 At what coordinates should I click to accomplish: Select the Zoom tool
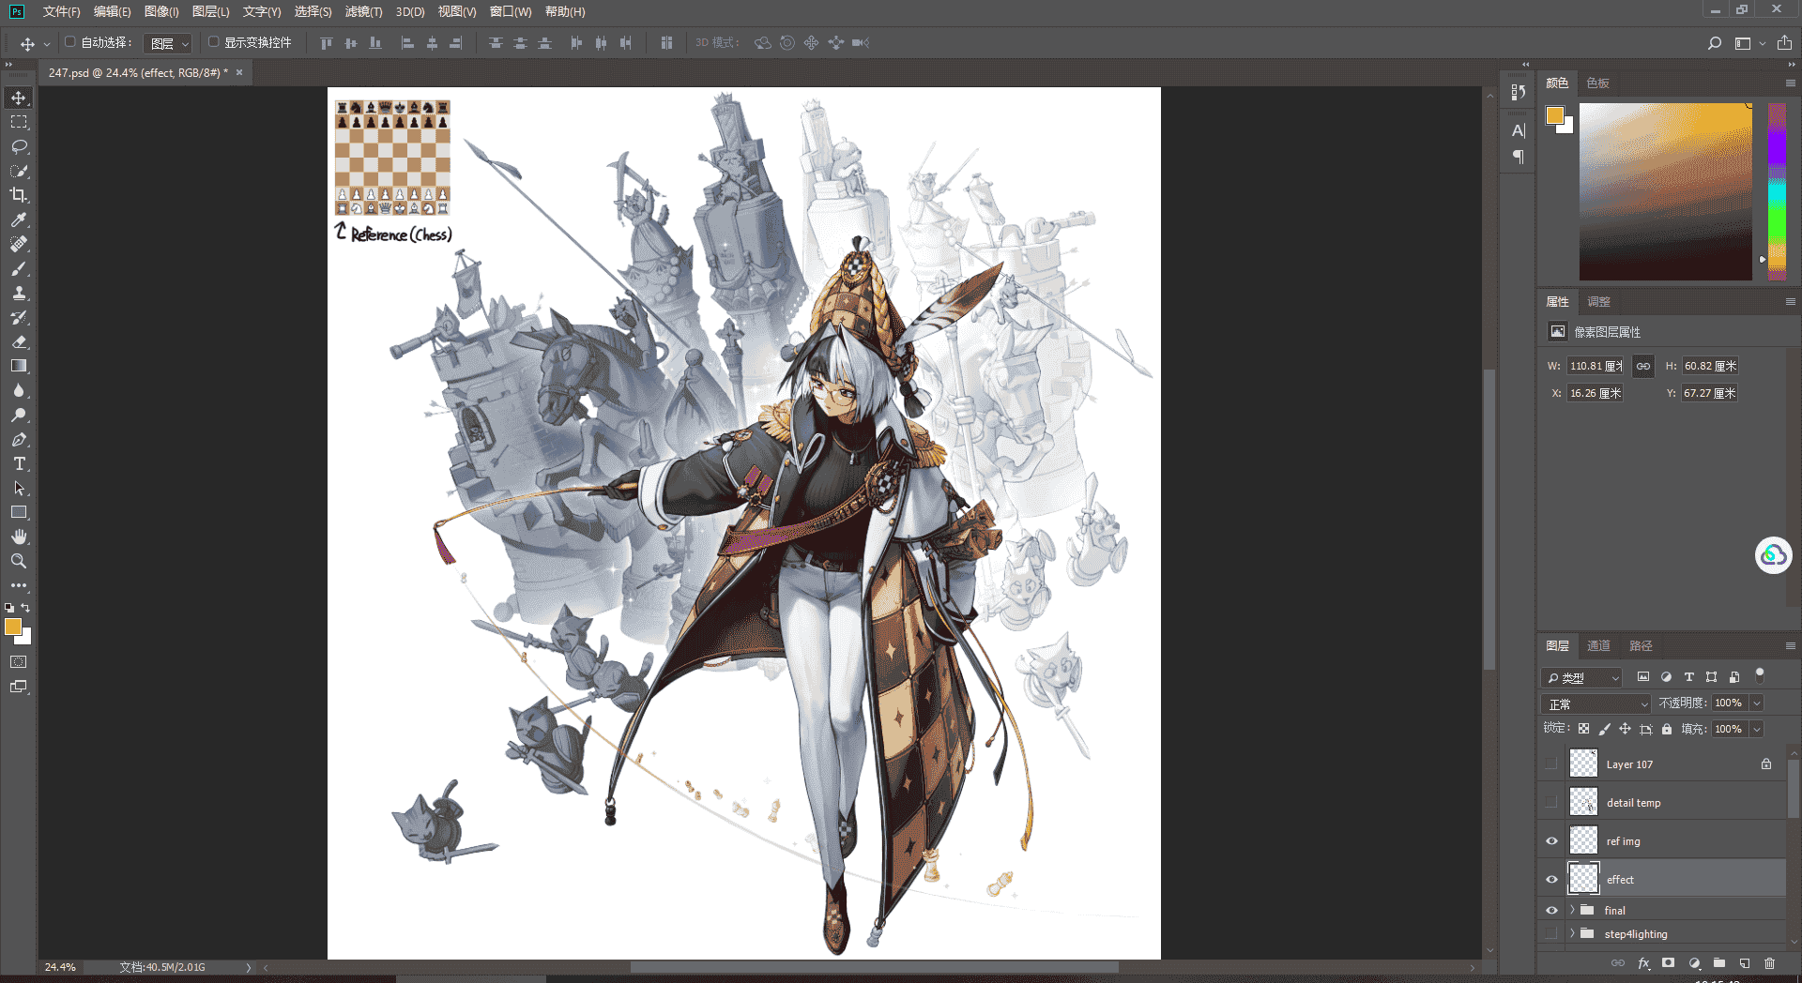(19, 561)
